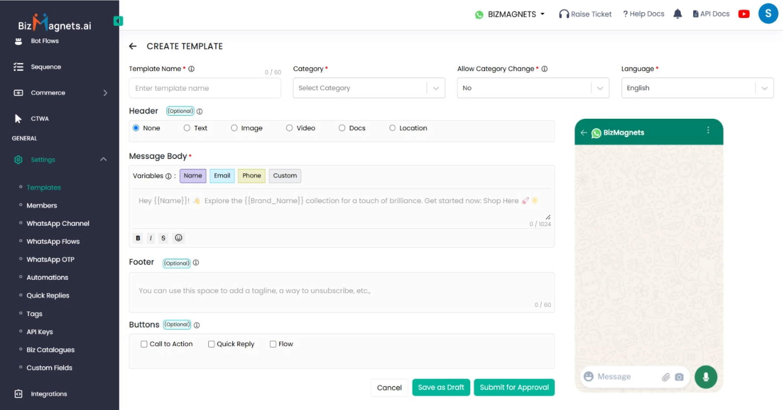Open the Language dropdown
The width and height of the screenshot is (783, 410).
[x=697, y=88]
